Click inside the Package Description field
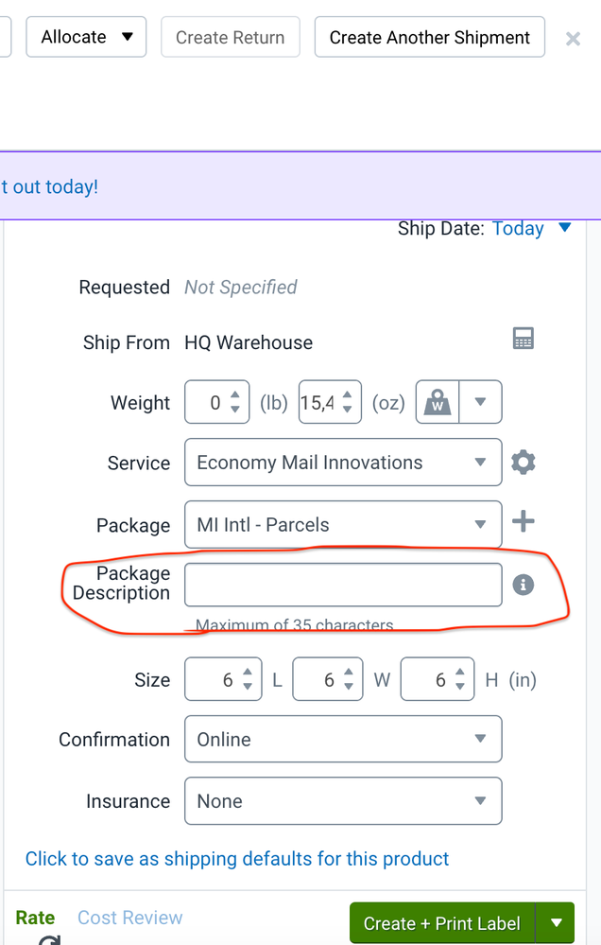 point(342,584)
